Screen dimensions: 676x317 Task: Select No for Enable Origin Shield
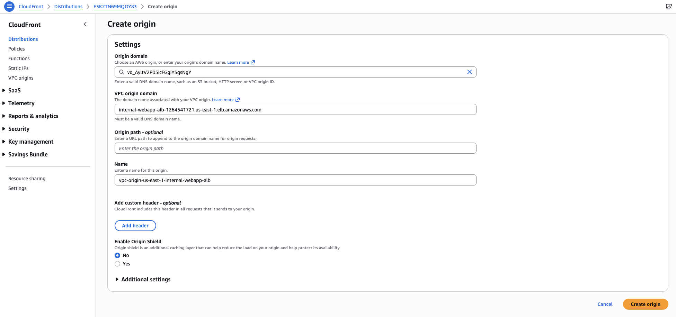[x=117, y=255]
